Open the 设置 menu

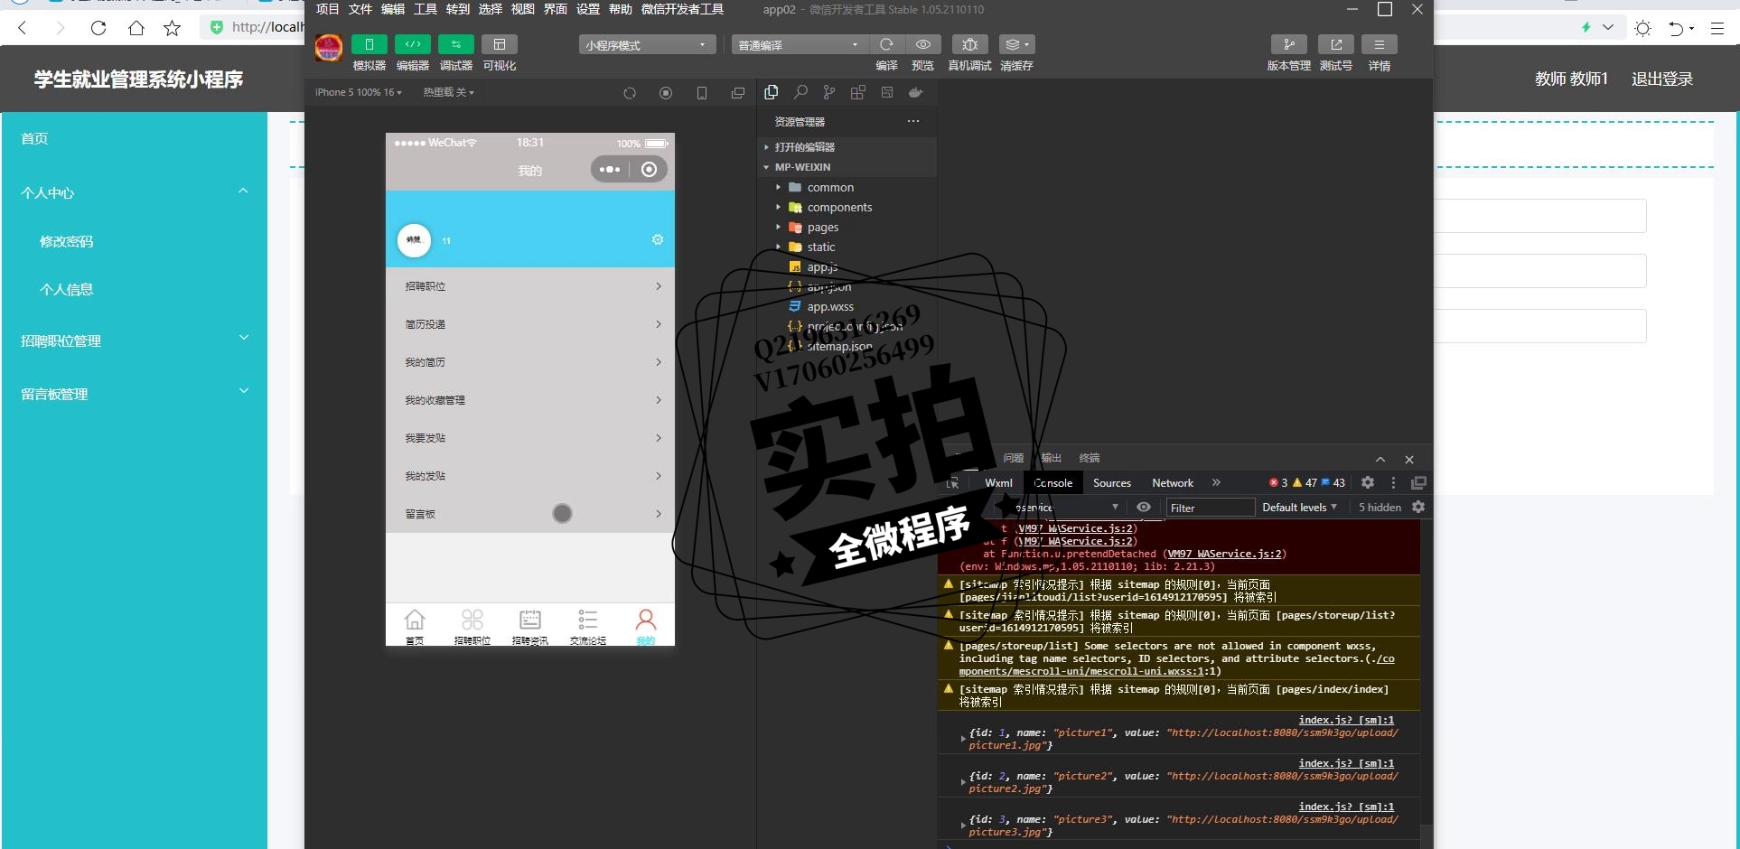(587, 9)
